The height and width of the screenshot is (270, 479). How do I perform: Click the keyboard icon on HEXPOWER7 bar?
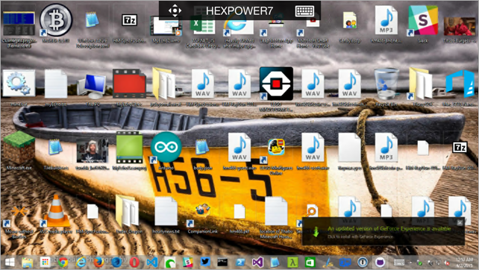[304, 11]
